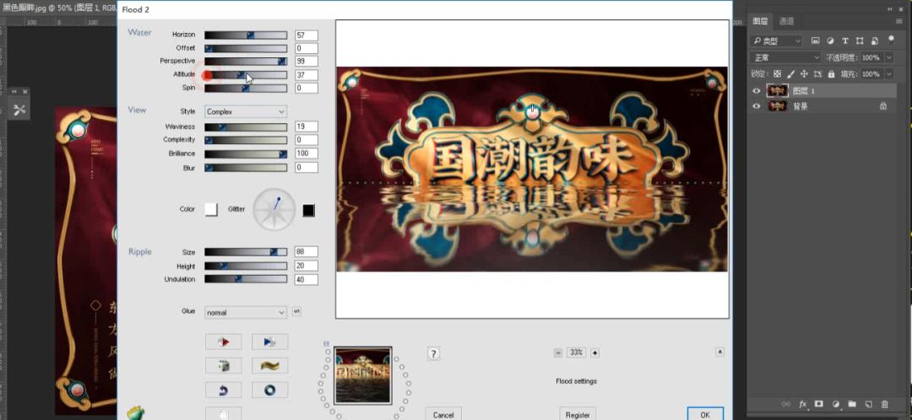Click the undo arrow button in Flood dialog
The image size is (912, 420).
(x=223, y=390)
